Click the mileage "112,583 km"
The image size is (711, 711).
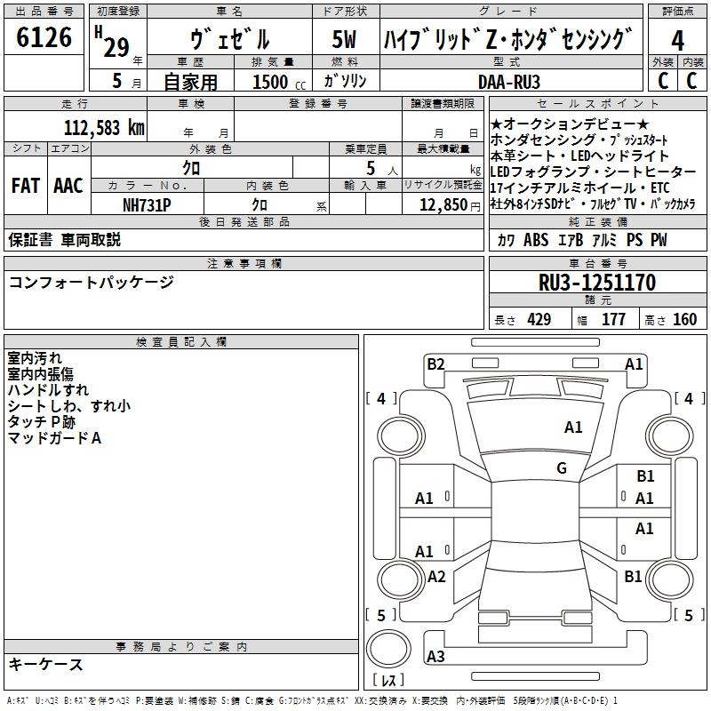(104, 128)
